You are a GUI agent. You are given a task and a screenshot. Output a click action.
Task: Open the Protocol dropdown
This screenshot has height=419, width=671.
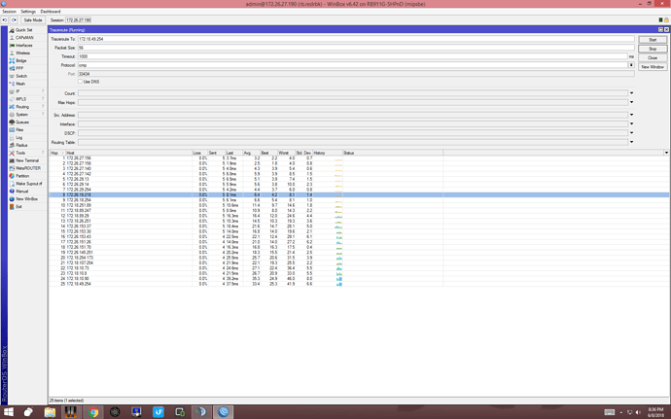click(x=630, y=65)
